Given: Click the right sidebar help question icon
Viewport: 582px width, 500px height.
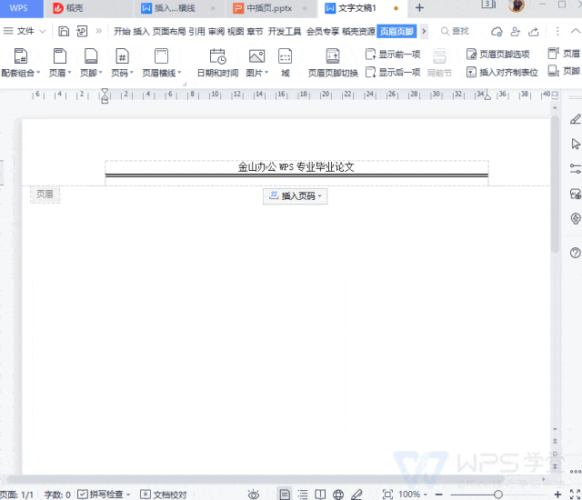Looking at the screenshot, I should [575, 253].
